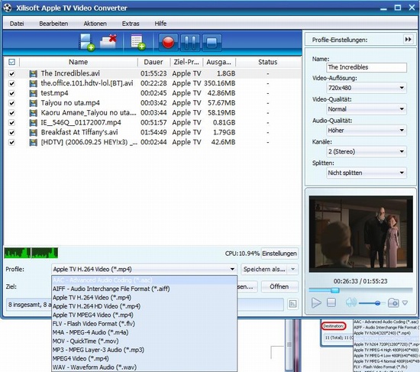420x372 pixels.
Task: Uncheck test.mp4 checkbox
Action: tap(11, 93)
